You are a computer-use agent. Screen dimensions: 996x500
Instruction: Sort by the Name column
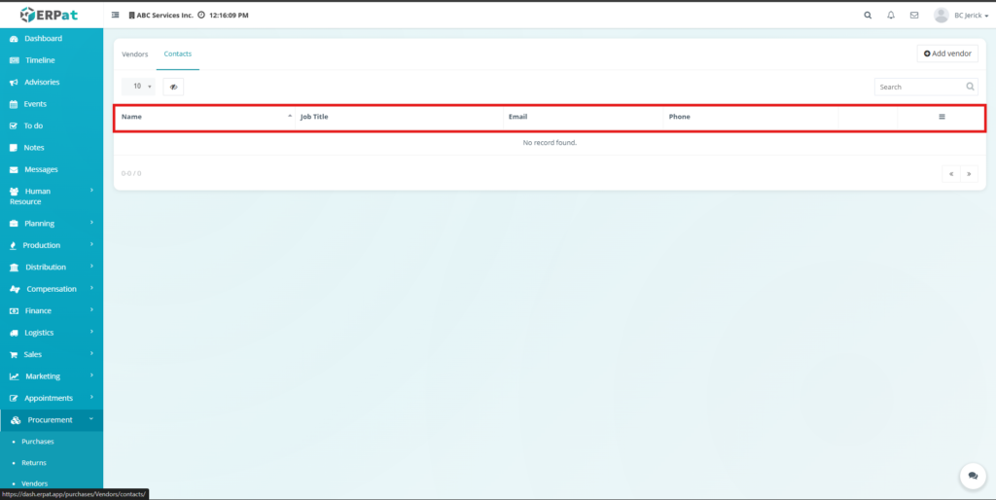click(204, 117)
